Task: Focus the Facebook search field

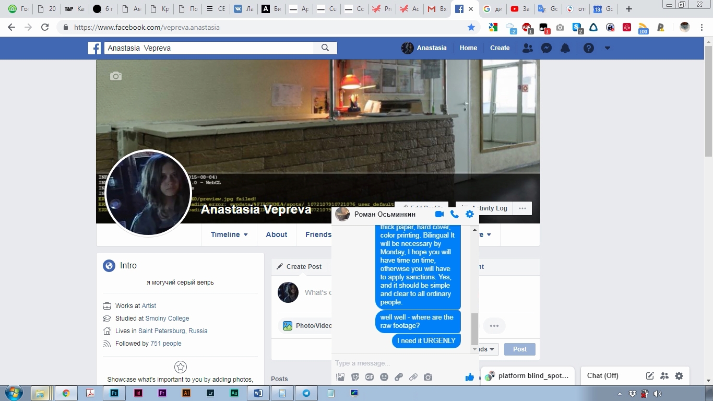Action: pos(209,48)
